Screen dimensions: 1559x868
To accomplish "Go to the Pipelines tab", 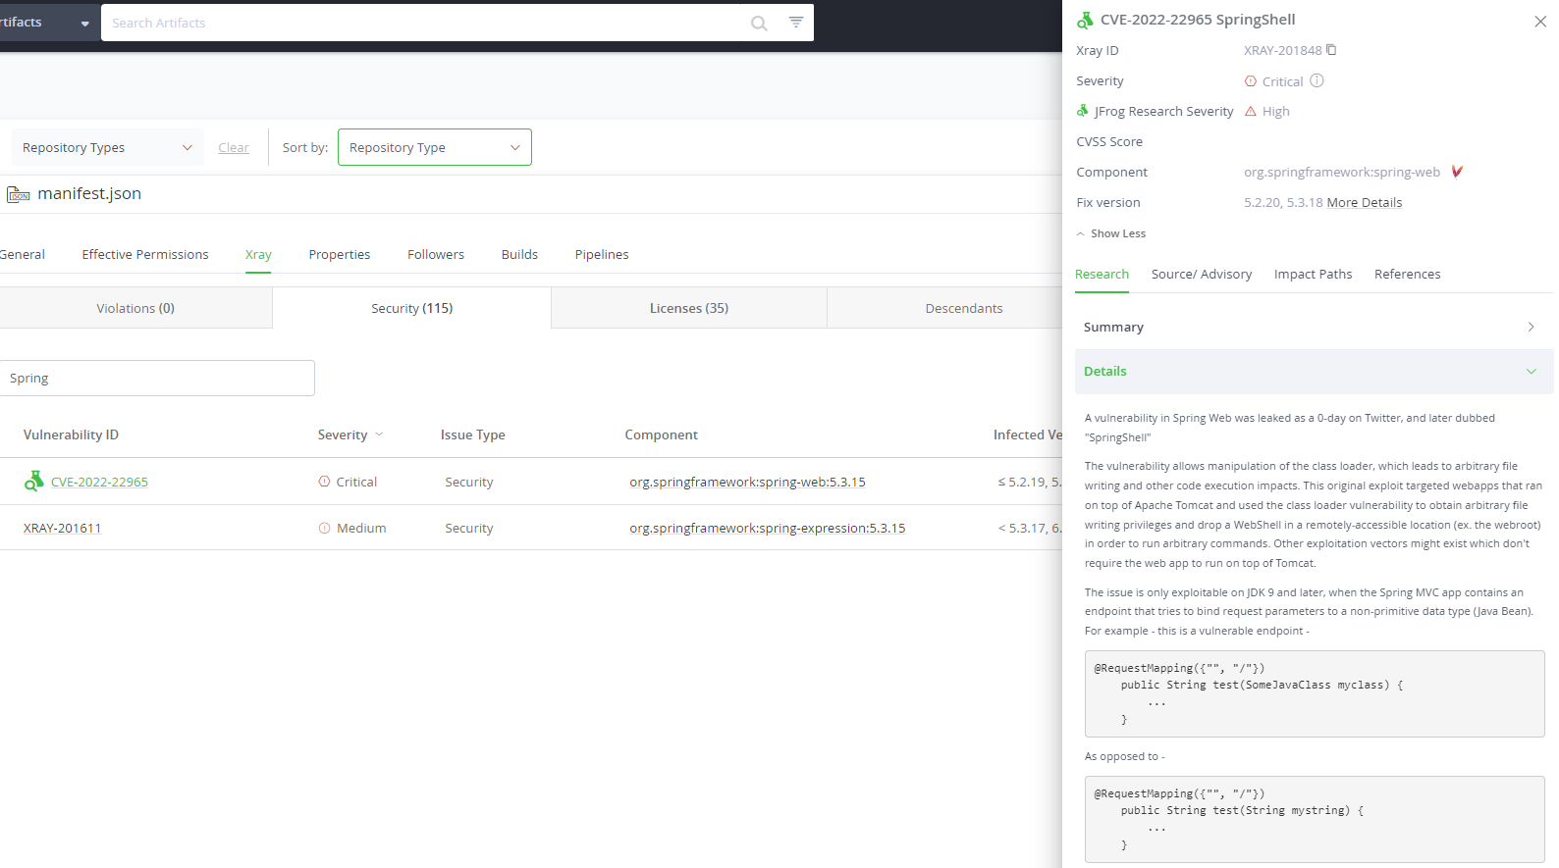I will pyautogui.click(x=602, y=254).
